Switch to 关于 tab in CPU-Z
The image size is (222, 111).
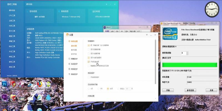tap(139, 31)
